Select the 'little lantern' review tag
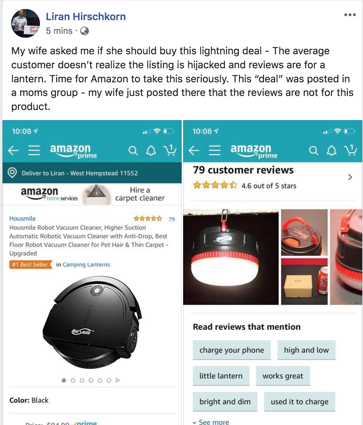The height and width of the screenshot is (425, 363). click(221, 376)
